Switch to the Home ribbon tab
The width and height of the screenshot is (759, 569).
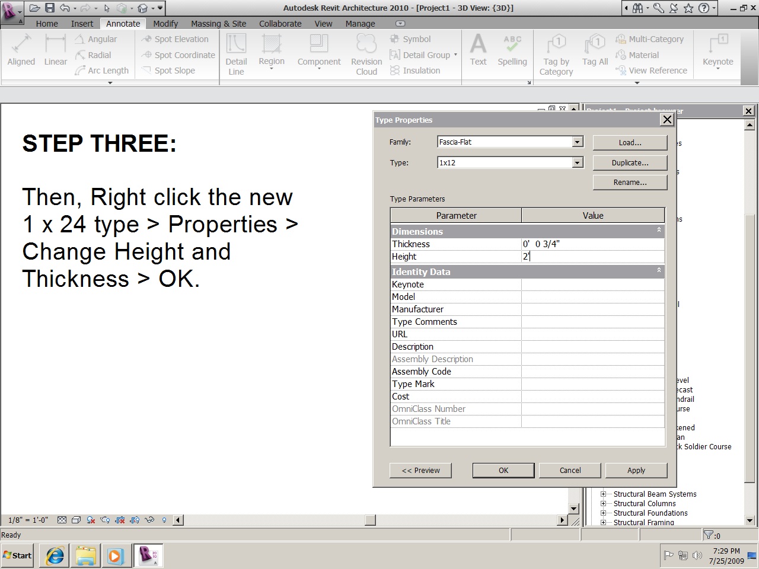pyautogui.click(x=47, y=24)
